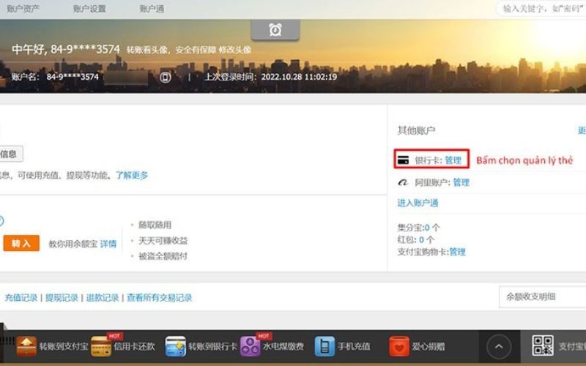Collapse the bottom bar with the up-arrow circle
Screen dimensions: 586x366
click(499, 346)
